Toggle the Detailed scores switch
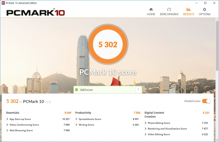 coord(207,101)
